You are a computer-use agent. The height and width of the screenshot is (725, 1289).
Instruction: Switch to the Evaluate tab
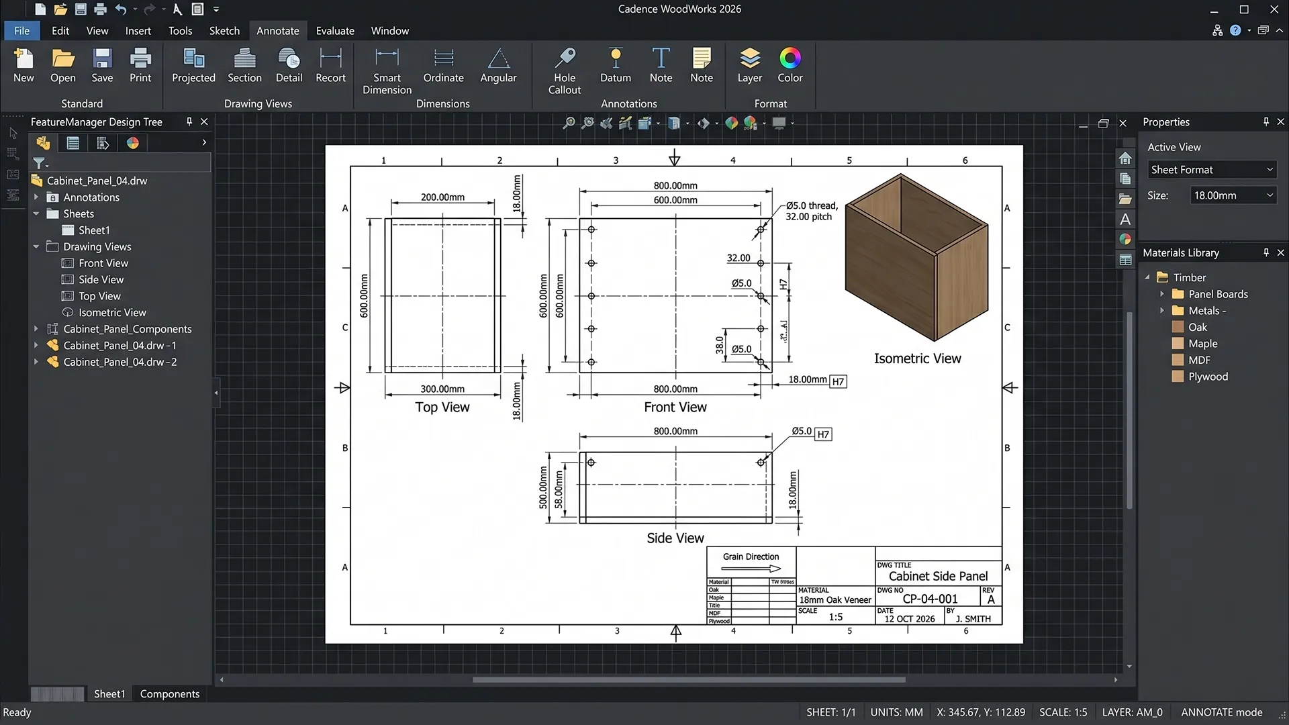tap(334, 31)
